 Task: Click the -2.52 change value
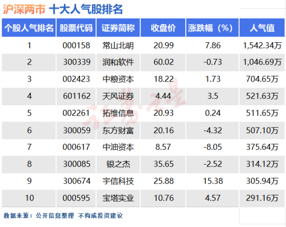(213, 164)
